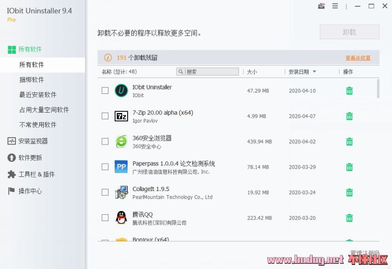Select the 360安全浏览器 checkbox
Screen dimensions: 392x269
click(x=105, y=141)
